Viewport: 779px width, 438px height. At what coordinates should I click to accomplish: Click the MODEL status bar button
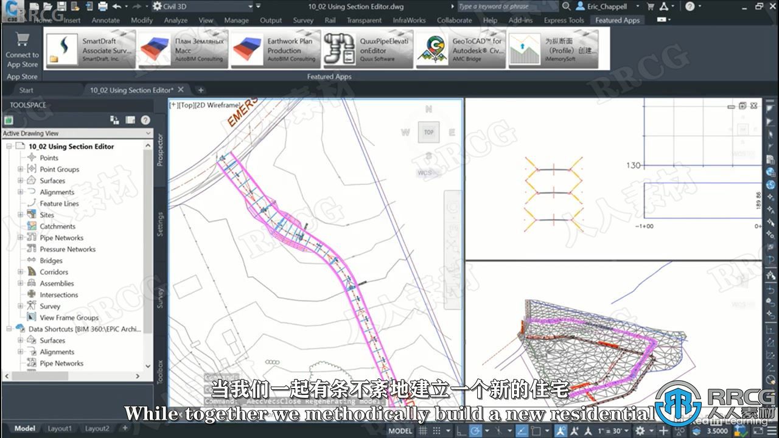400,431
